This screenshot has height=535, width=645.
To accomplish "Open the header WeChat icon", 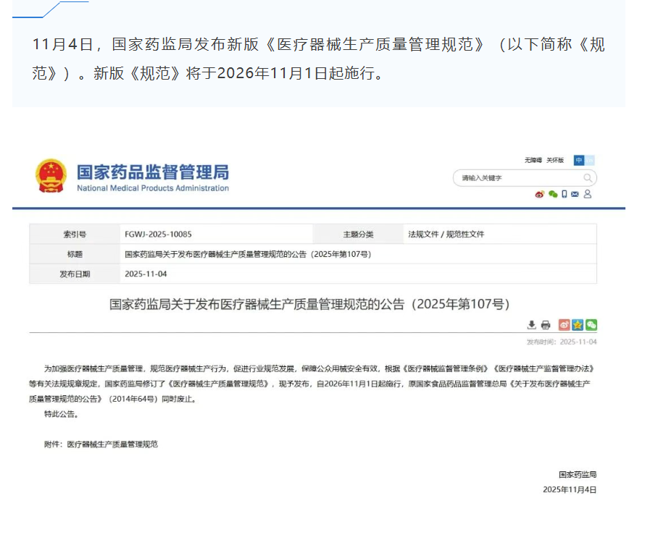I will 553,194.
